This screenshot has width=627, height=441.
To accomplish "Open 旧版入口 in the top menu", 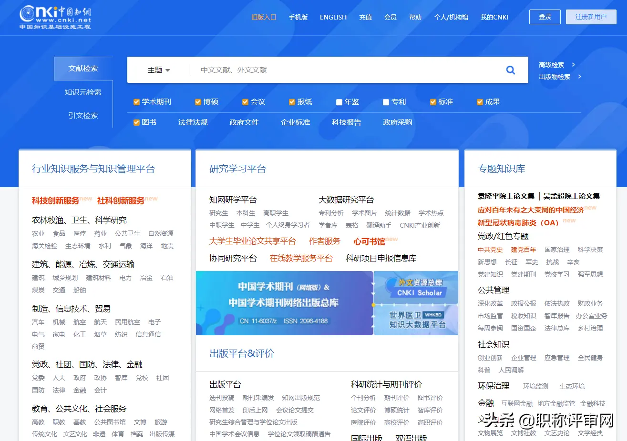I will 264,17.
